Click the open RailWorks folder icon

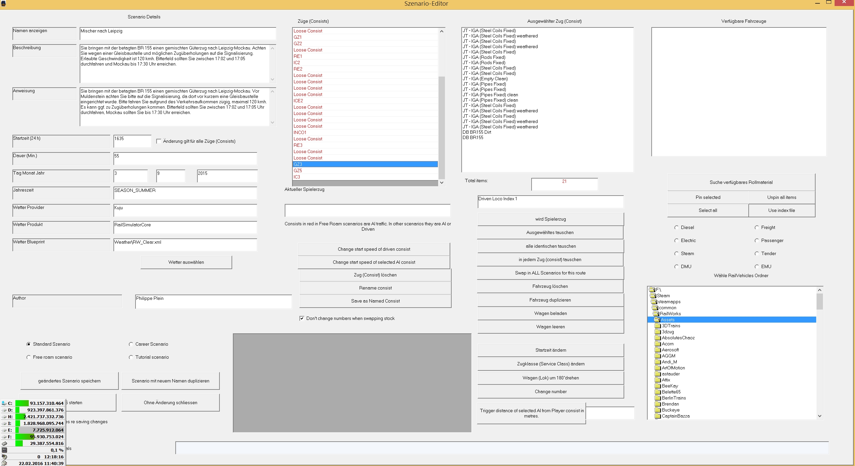[x=656, y=314]
